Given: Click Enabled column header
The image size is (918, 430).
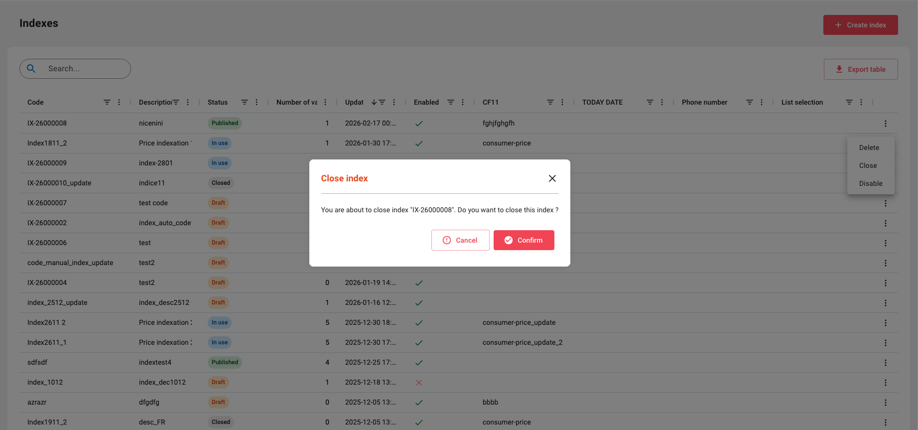Looking at the screenshot, I should 426,102.
